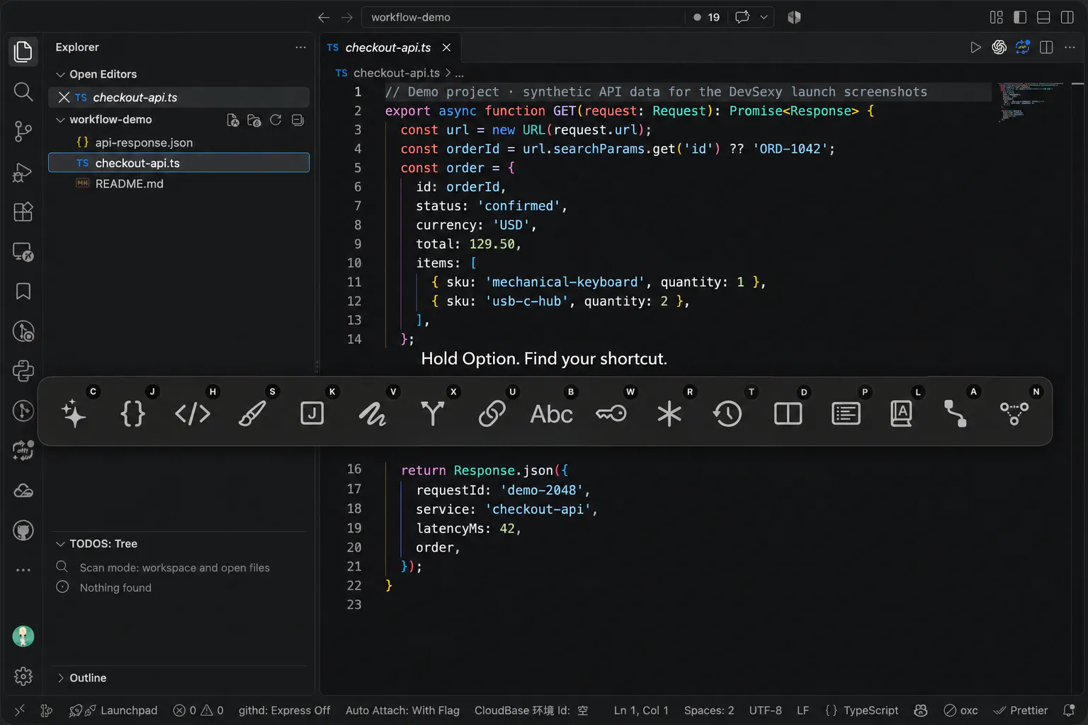Viewport: 1088px width, 725px height.
Task: Run the file with the play button
Action: [975, 47]
